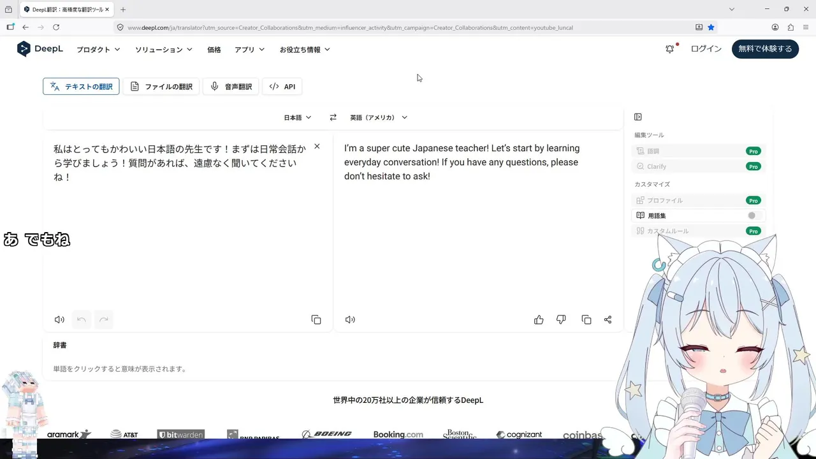Screen dimensions: 816x459
Task: Copy the English translation
Action: click(586, 319)
